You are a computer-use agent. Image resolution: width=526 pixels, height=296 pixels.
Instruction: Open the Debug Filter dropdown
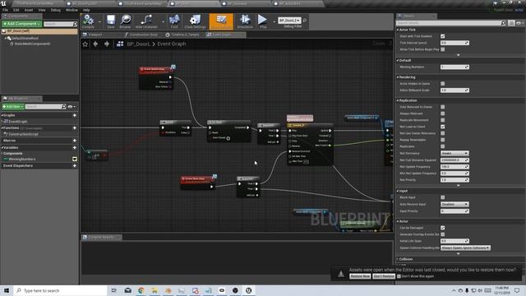289,21
